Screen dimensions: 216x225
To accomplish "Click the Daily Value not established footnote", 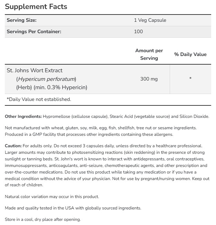I will click(x=39, y=99).
